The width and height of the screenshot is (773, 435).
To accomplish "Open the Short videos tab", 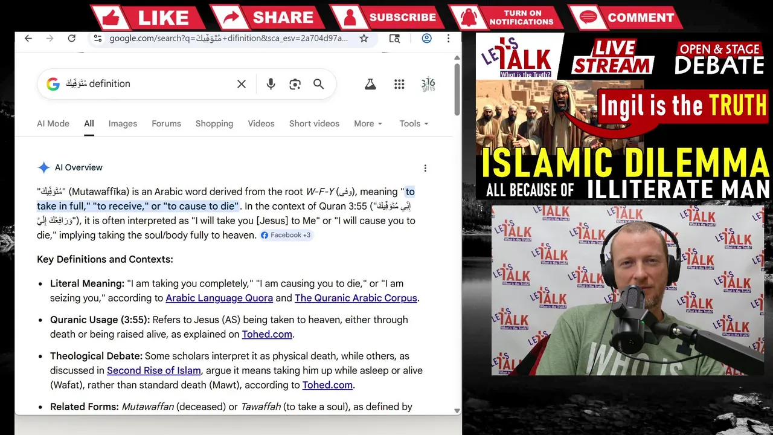I will pyautogui.click(x=314, y=123).
